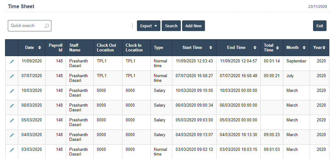Edit the 03/03/2020 timesheet entry
This screenshot has width=335, height=159.
[x=12, y=150]
